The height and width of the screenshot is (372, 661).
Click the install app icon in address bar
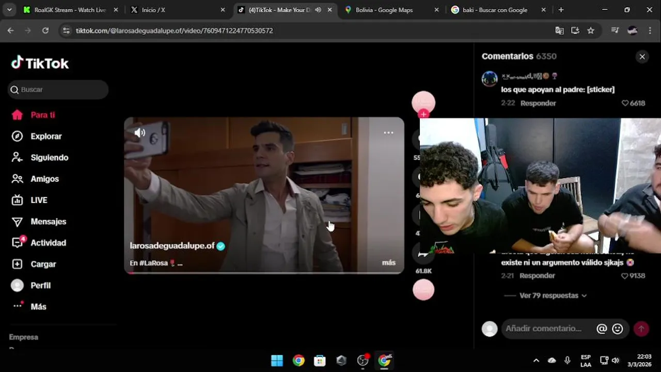point(575,30)
